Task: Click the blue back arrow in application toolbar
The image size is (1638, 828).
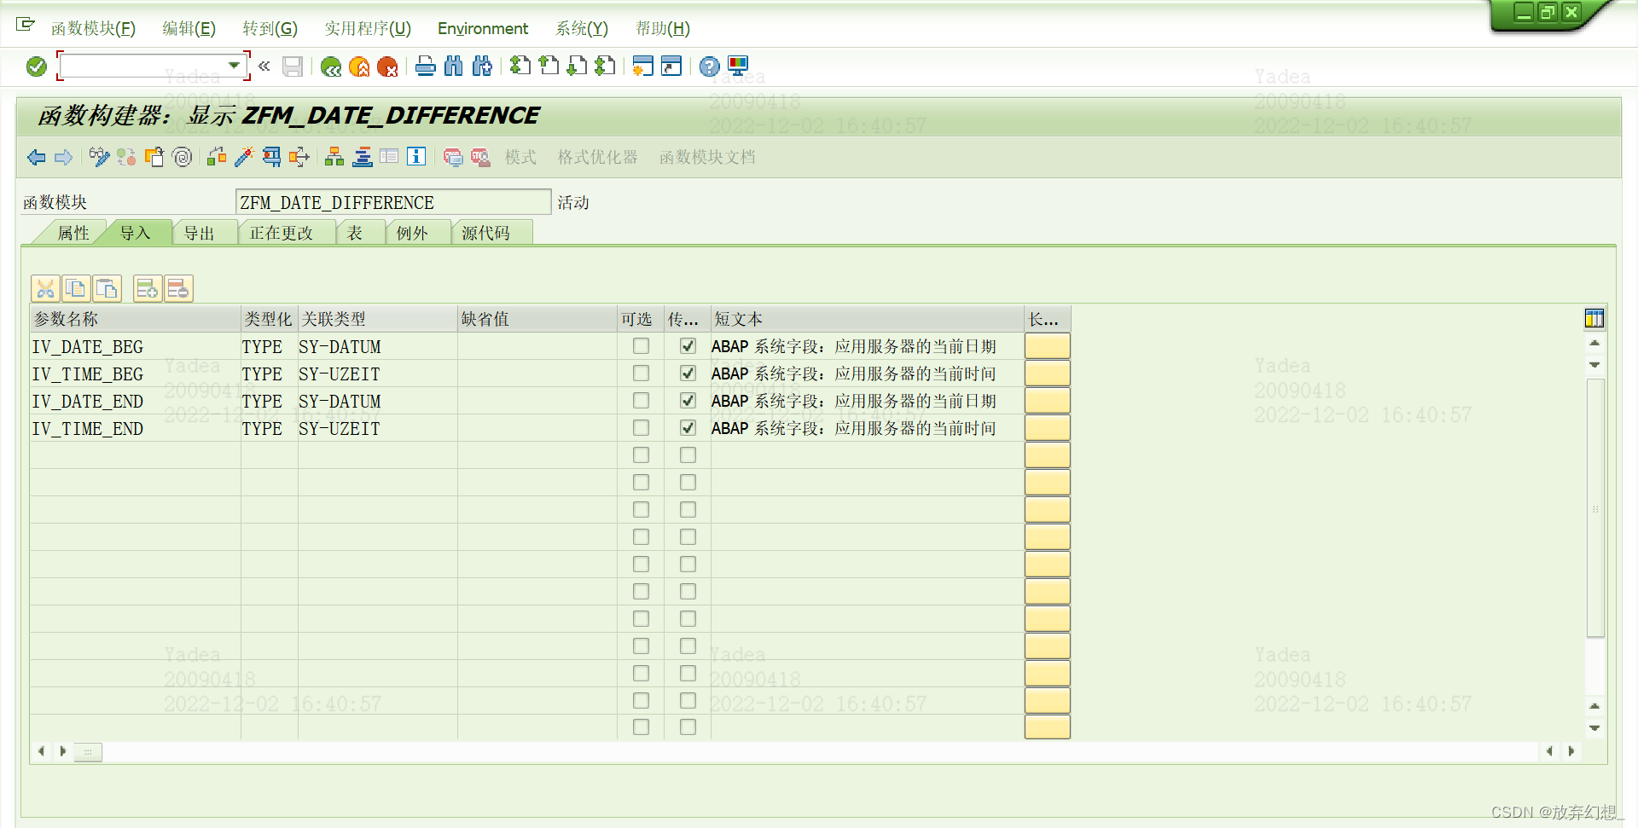Action: pos(36,157)
